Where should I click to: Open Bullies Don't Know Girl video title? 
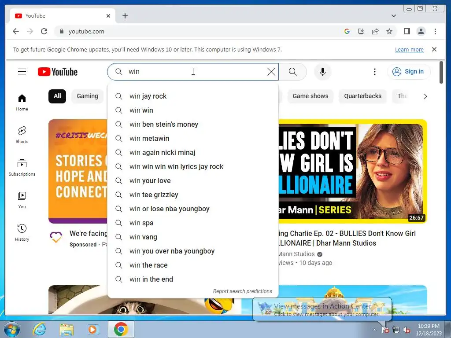coord(347,238)
